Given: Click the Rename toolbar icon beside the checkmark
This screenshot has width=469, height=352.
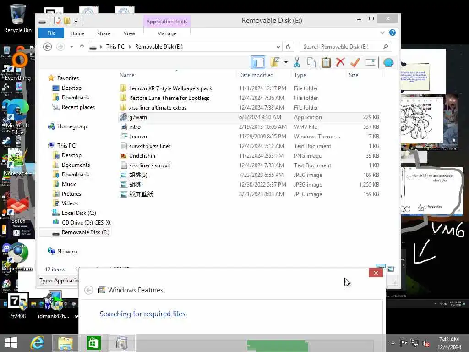Looking at the screenshot, I should point(370,62).
